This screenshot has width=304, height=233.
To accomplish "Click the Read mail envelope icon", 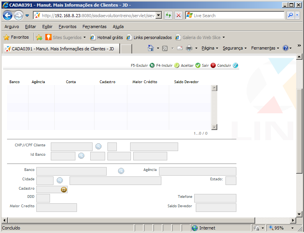I will pyautogui.click(x=180, y=48).
